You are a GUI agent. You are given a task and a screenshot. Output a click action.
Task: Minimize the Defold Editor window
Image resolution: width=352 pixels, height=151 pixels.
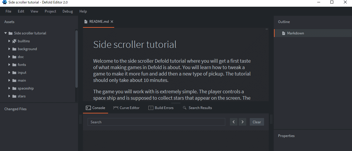point(318,2)
